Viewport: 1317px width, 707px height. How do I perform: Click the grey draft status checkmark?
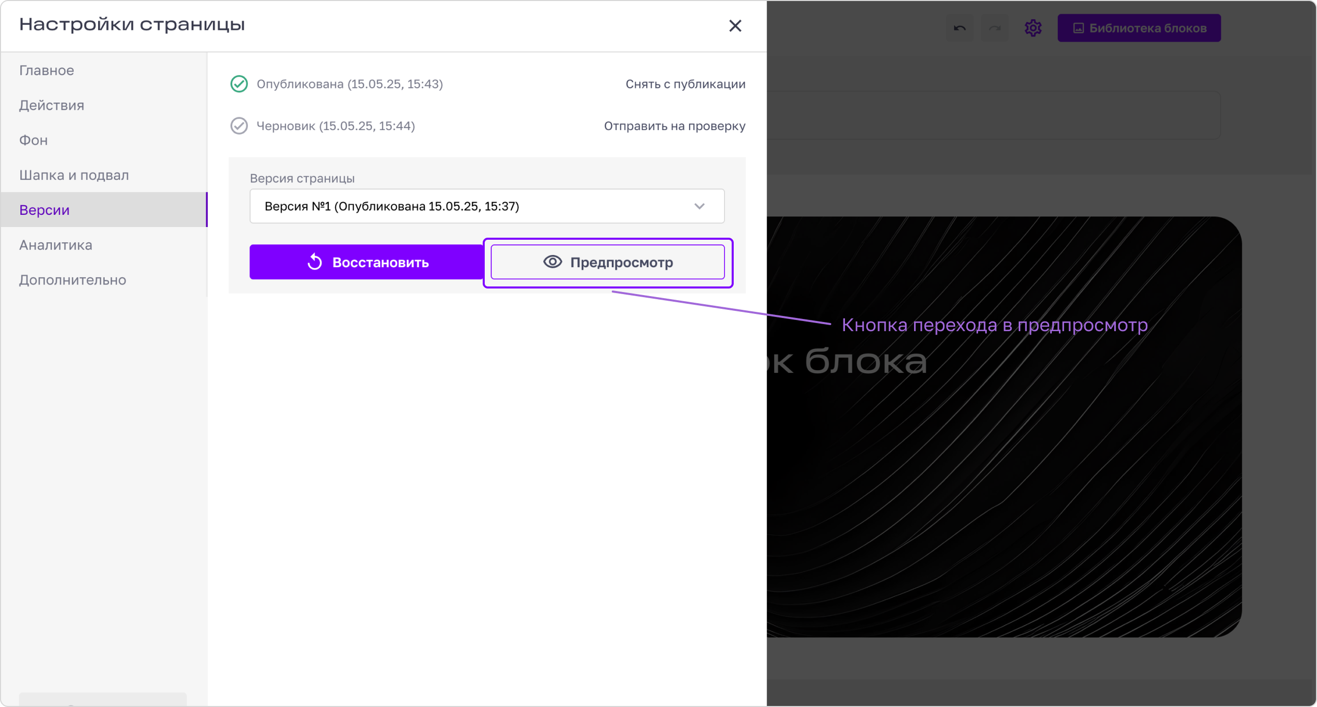coord(239,126)
